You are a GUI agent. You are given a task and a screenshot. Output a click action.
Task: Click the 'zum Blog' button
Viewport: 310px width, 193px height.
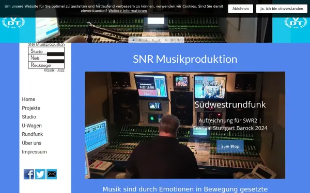tap(230, 146)
